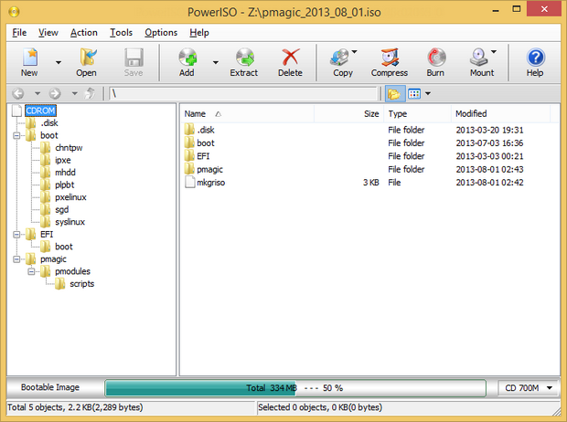
Task: Click the Save toolbar icon
Action: [x=134, y=58]
